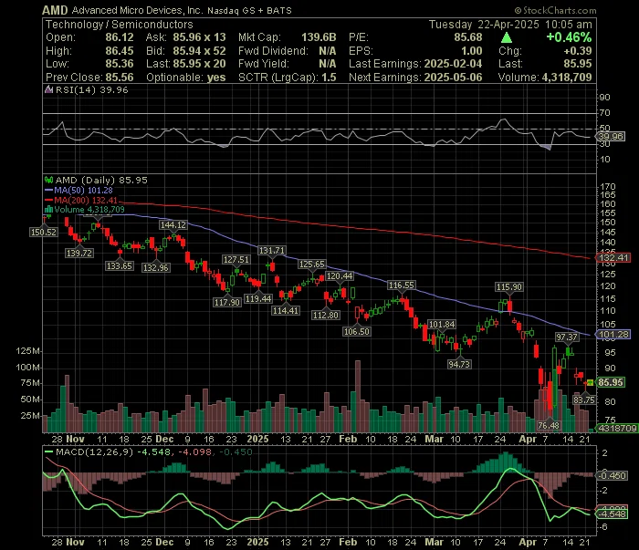Click the 101.28 MA(50) price tag
This screenshot has width=639, height=550.
pos(613,335)
